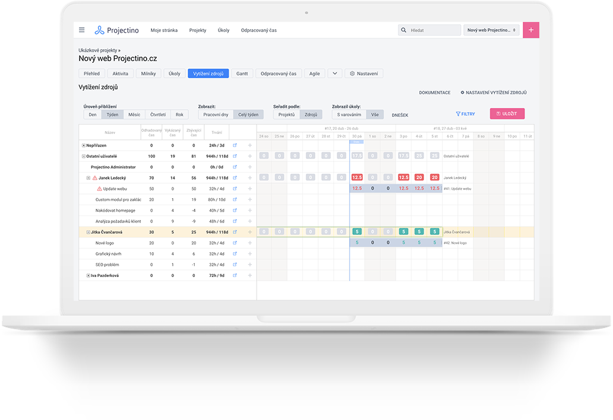The width and height of the screenshot is (613, 420).
Task: Expand the Nepřiřazen group
Action: (83, 145)
